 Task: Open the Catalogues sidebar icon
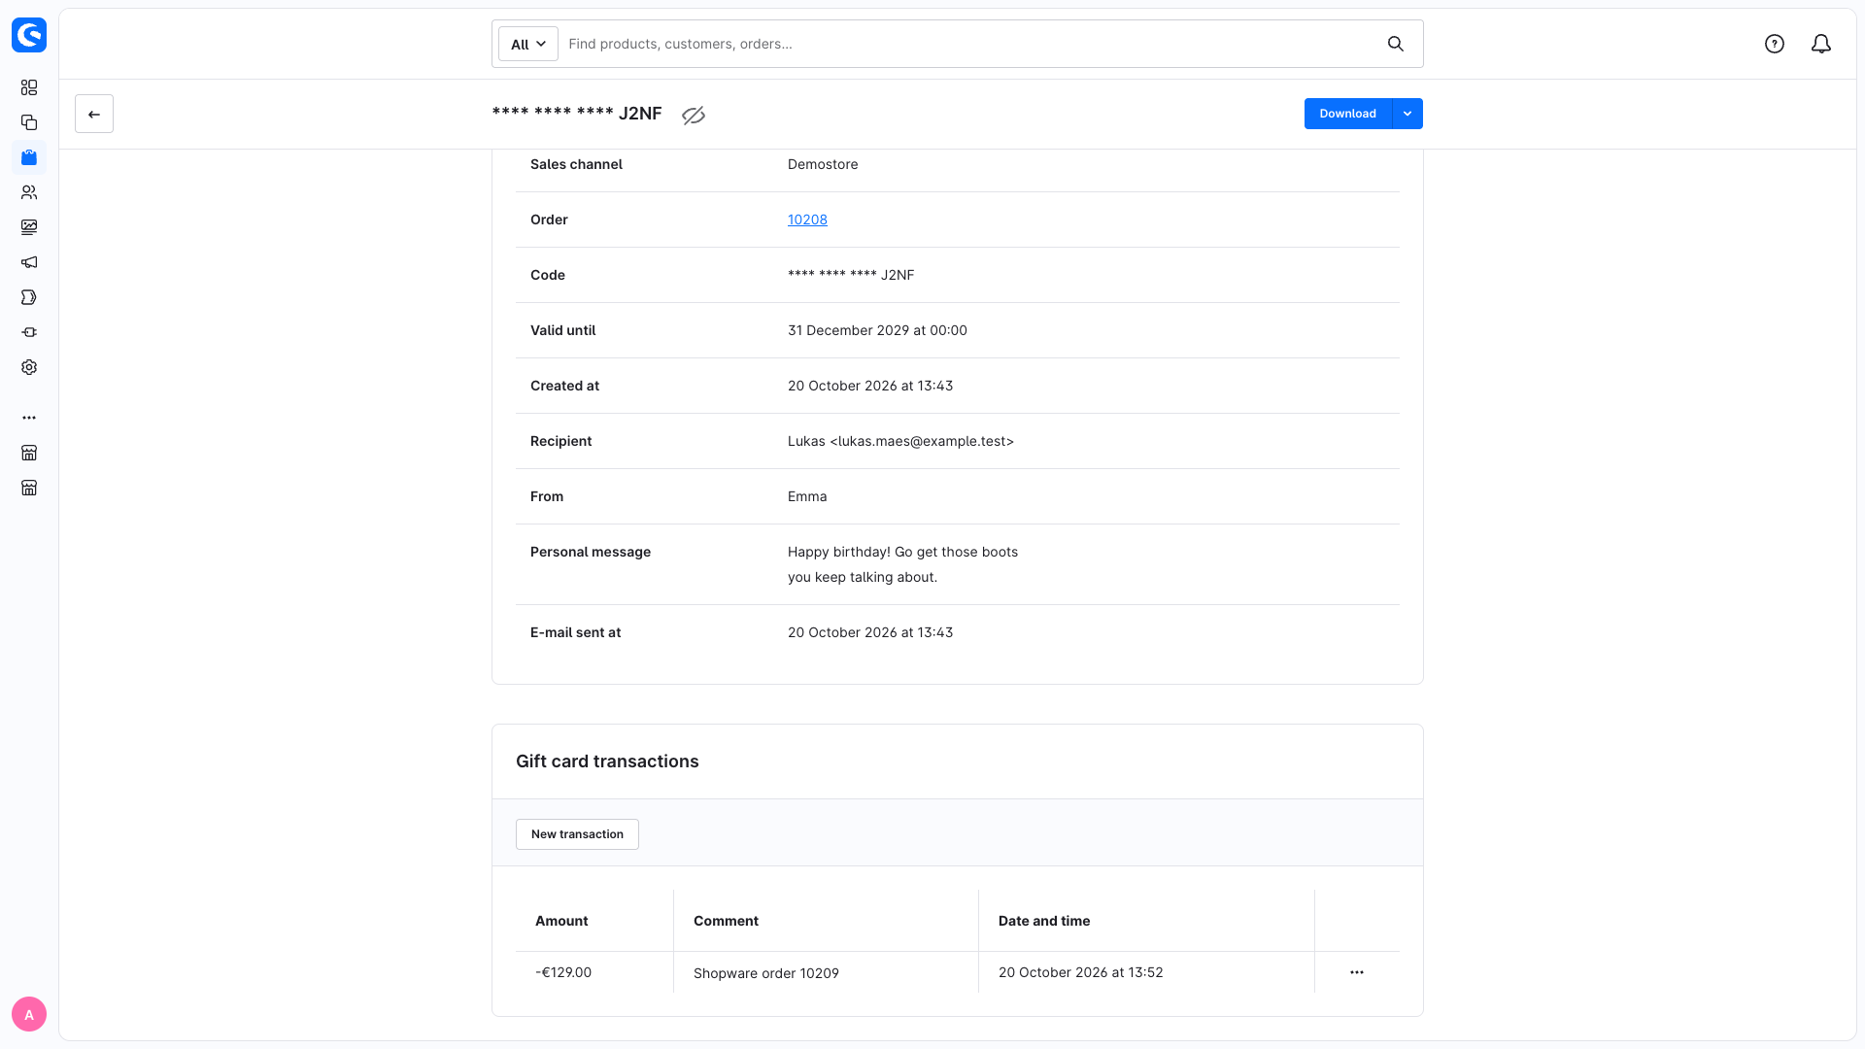[x=29, y=122]
